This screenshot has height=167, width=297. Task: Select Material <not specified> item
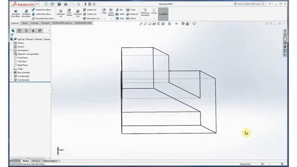(26, 54)
